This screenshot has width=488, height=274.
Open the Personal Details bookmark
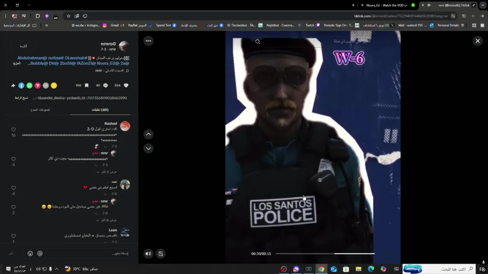pos(451,25)
